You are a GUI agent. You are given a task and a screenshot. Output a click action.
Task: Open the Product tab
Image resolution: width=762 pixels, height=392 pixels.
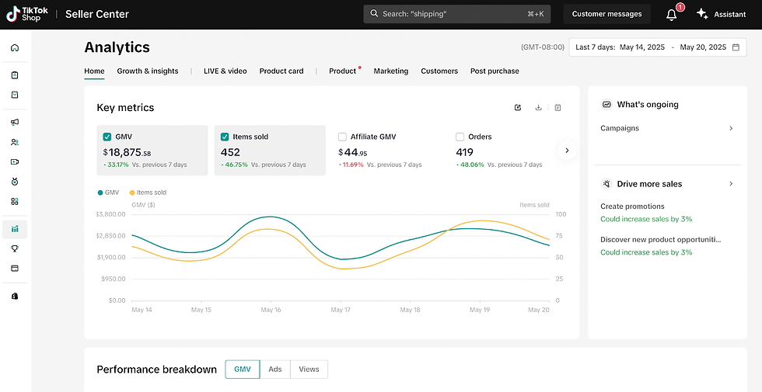(x=343, y=71)
